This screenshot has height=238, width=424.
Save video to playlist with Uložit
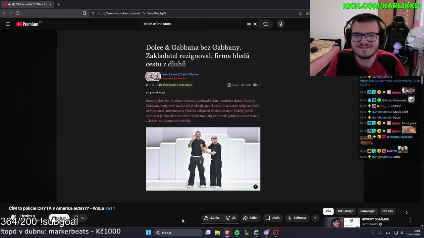click(273, 218)
